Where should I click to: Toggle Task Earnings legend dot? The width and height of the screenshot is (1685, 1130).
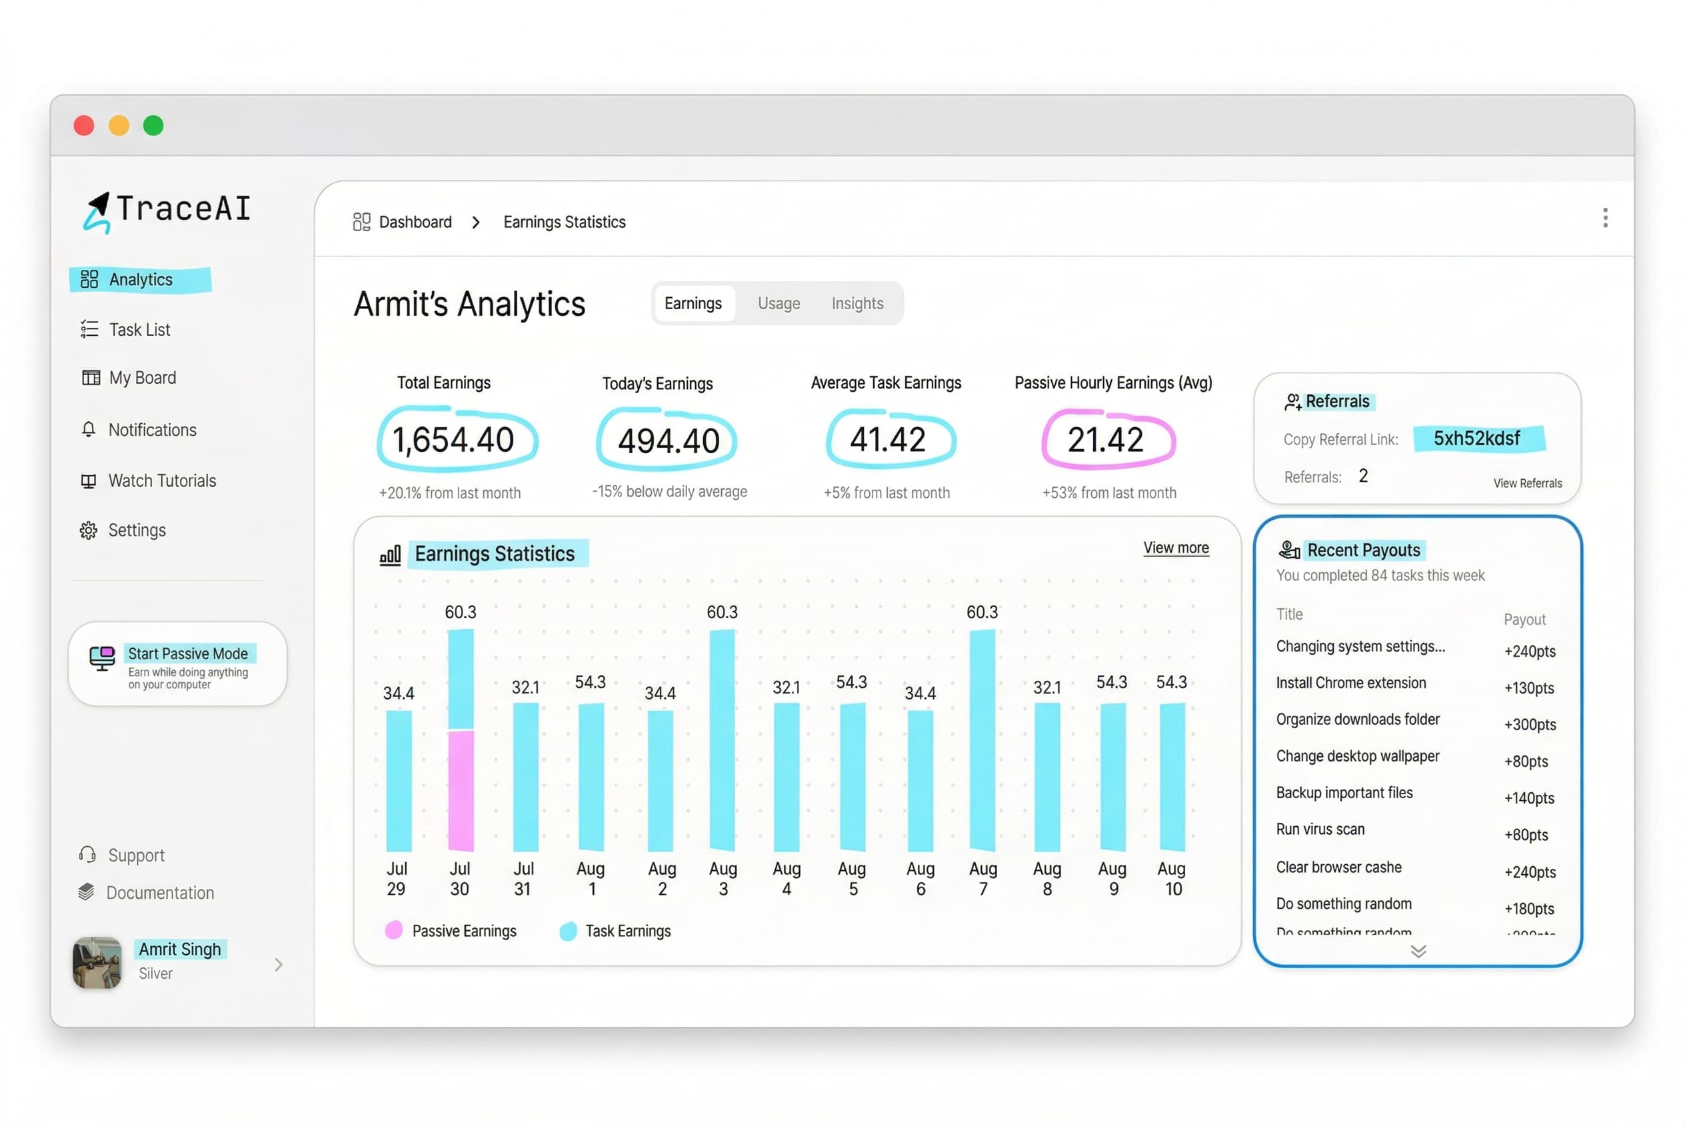pos(568,931)
